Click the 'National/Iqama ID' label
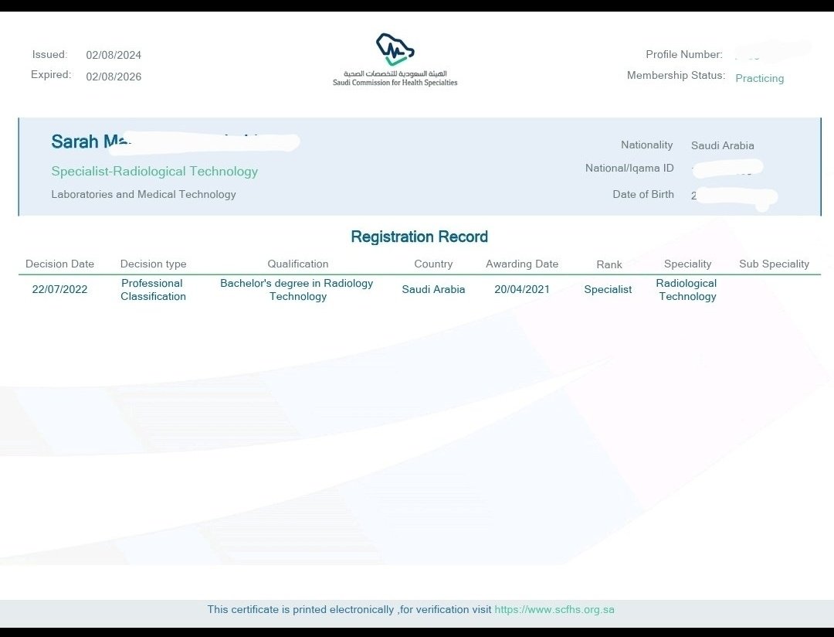 point(629,169)
